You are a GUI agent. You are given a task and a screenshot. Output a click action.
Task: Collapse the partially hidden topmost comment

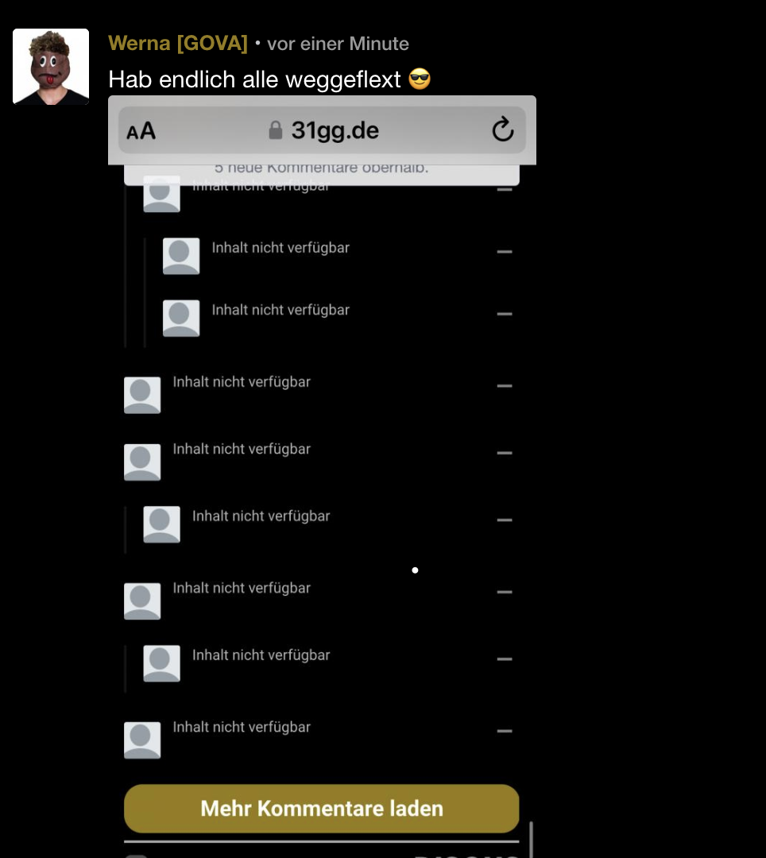pos(505,189)
